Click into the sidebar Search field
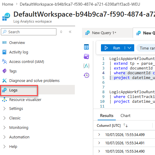 (29, 32)
